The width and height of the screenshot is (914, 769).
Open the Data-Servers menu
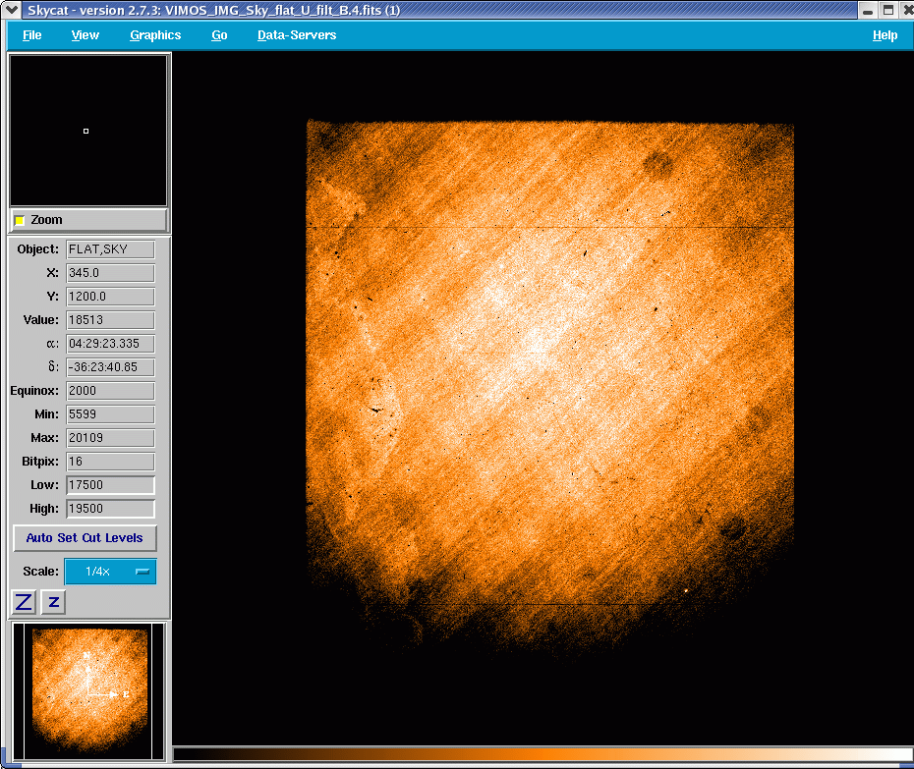coord(297,35)
